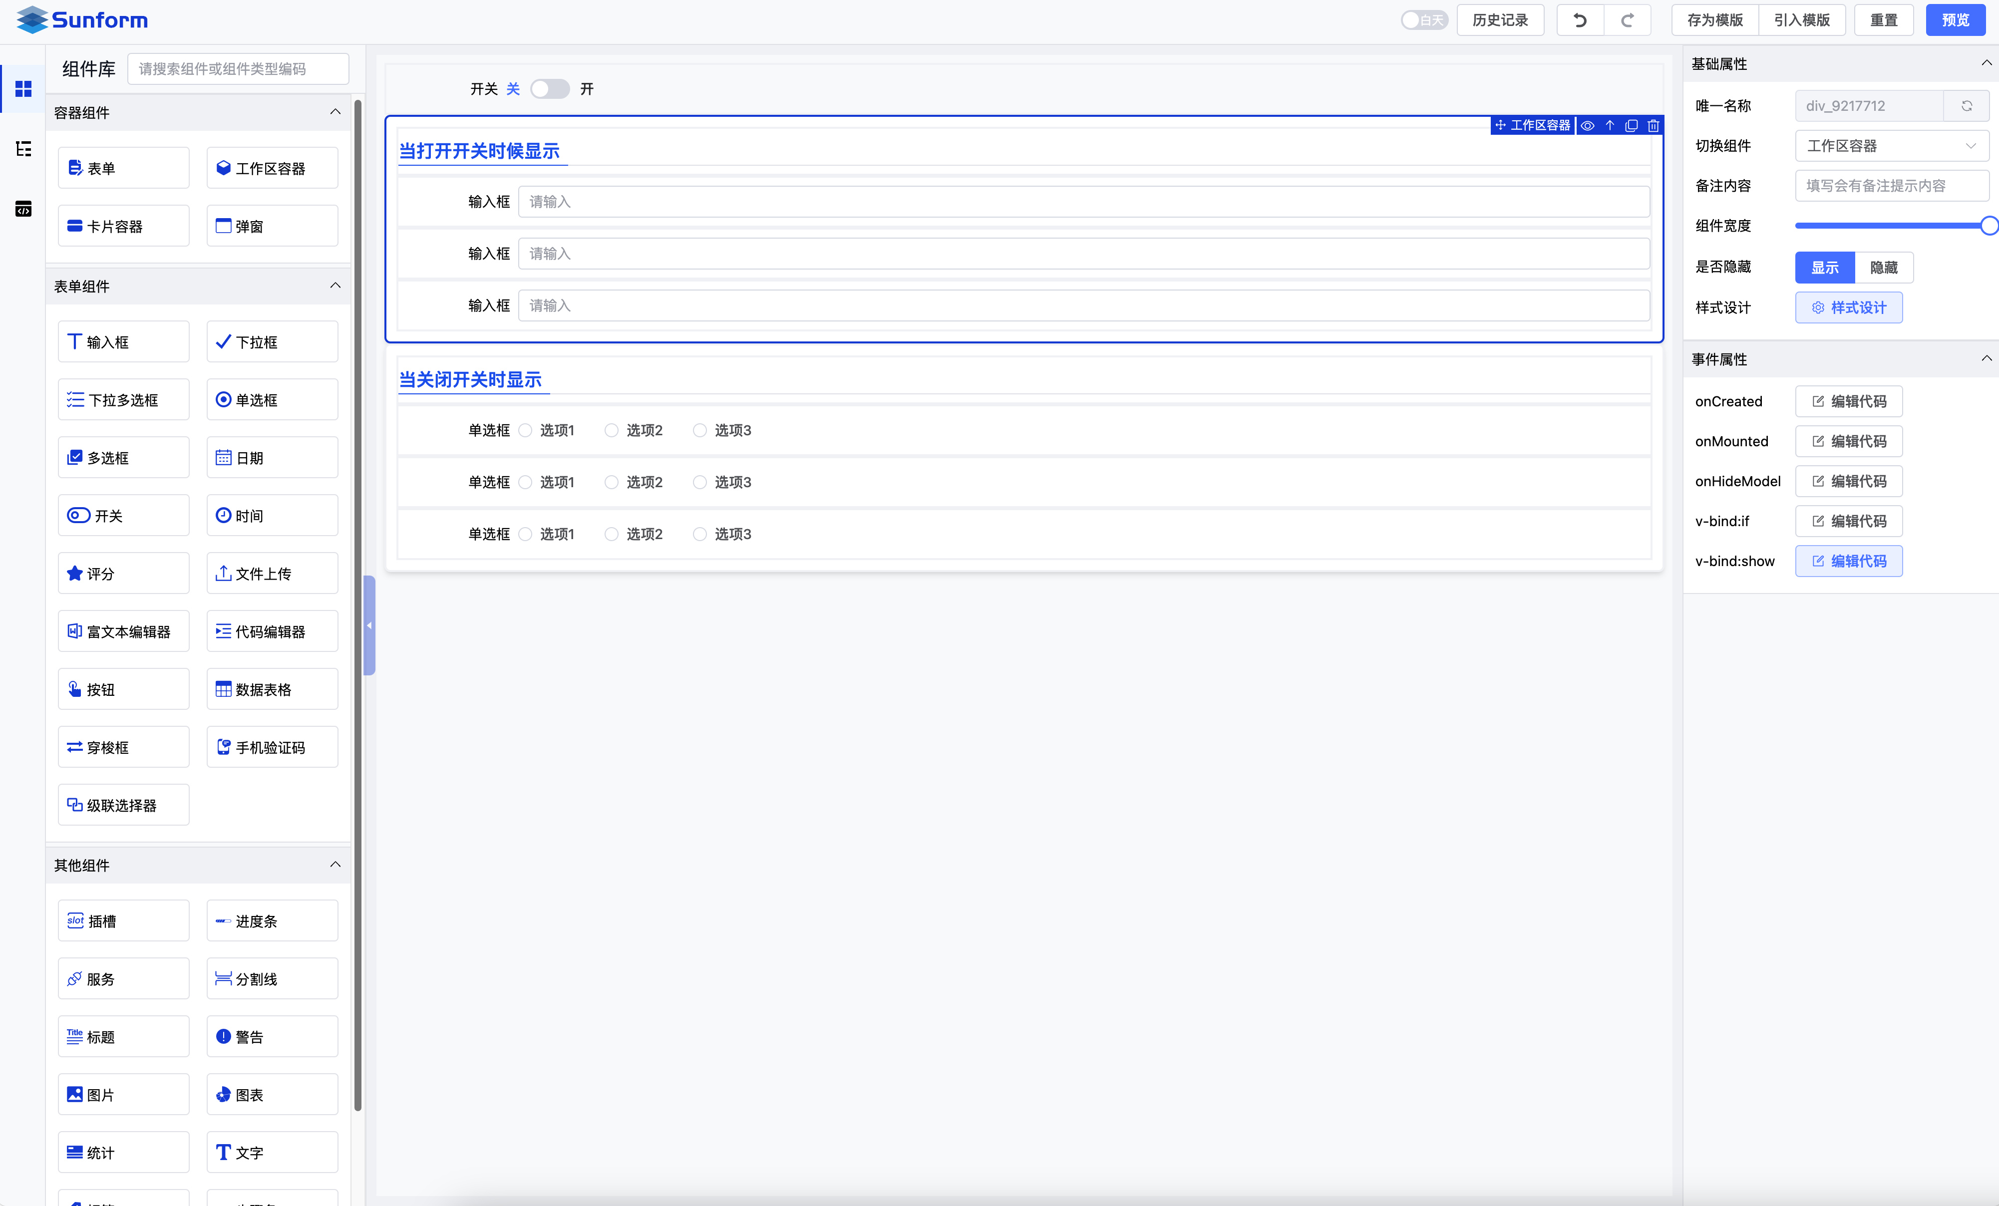Image resolution: width=1999 pixels, height=1206 pixels.
Task: Select the 评分 star component
Action: pos(123,574)
